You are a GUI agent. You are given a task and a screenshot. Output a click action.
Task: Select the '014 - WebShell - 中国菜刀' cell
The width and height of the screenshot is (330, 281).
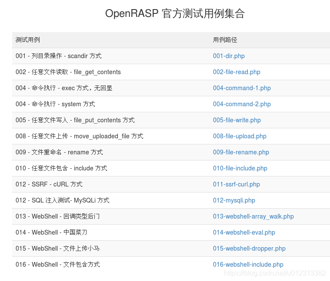point(111,232)
